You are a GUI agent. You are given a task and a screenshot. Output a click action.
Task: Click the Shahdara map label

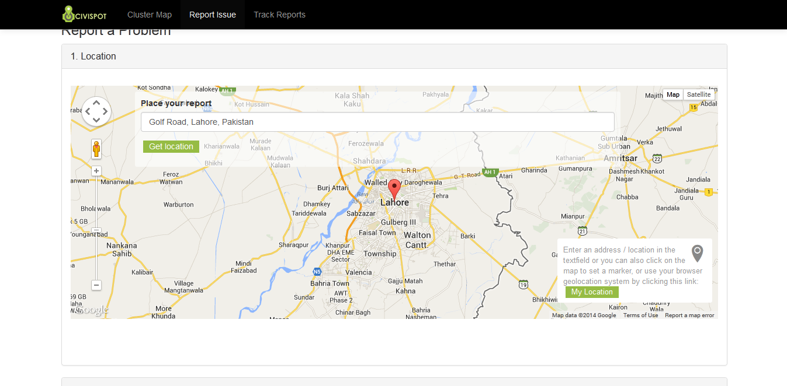click(369, 161)
